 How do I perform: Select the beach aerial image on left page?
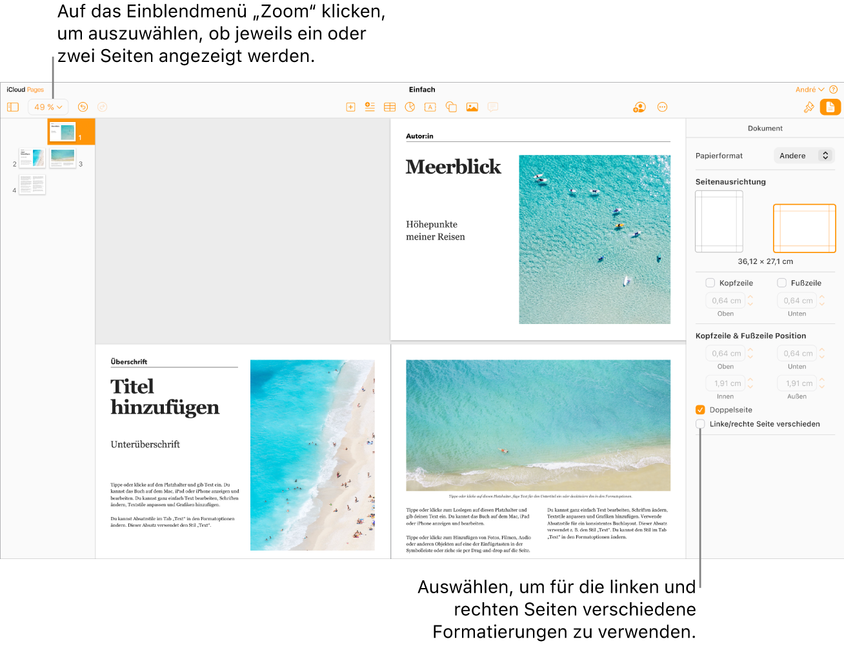[x=312, y=455]
